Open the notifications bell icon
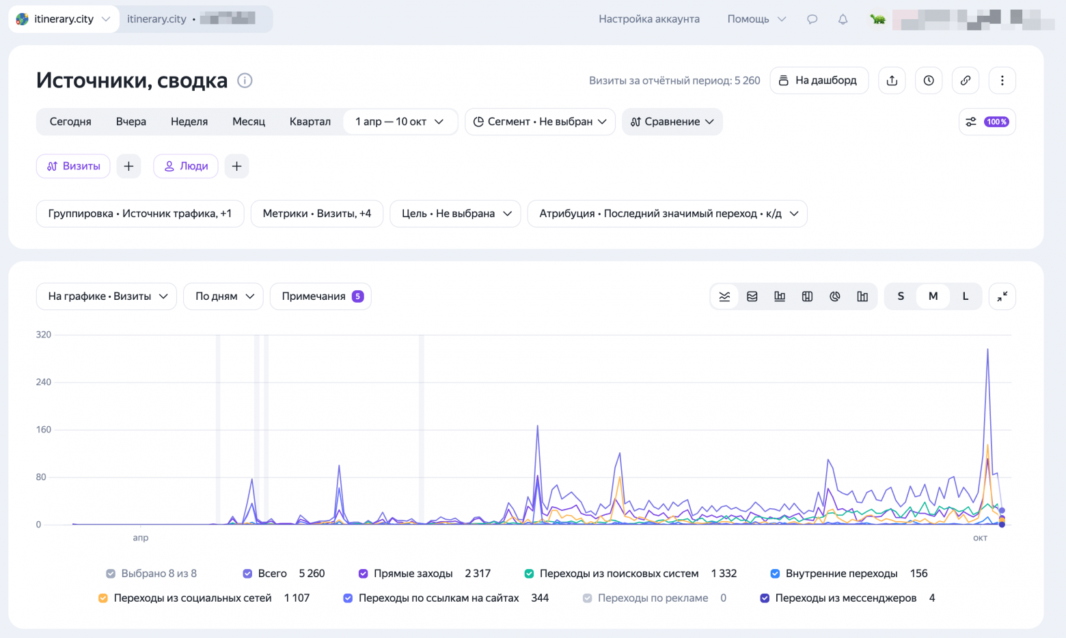Image resolution: width=1066 pixels, height=638 pixels. (843, 19)
